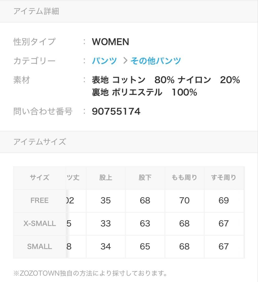Click the partially hidden ツ丈 column header
This screenshot has width=258, height=282.
73,178
